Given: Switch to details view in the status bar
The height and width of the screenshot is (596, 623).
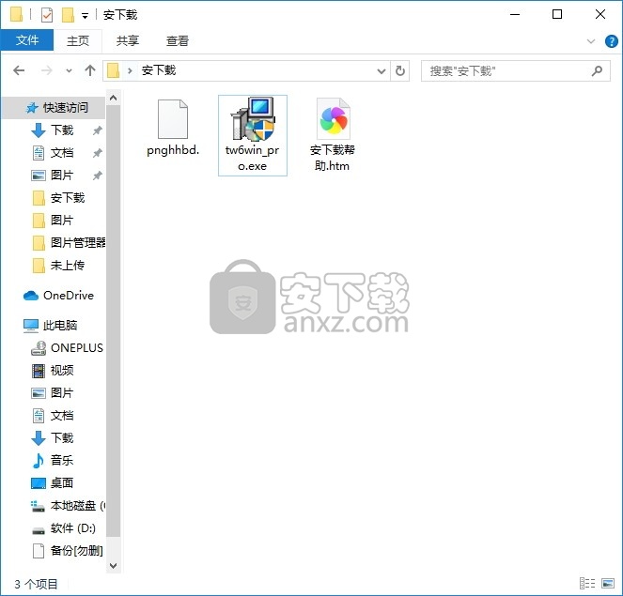Looking at the screenshot, I should pyautogui.click(x=587, y=583).
